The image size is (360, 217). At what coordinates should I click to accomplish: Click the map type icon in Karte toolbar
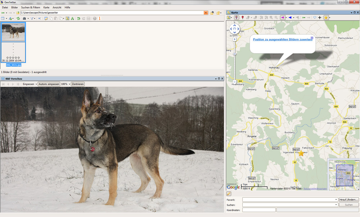(x=229, y=18)
